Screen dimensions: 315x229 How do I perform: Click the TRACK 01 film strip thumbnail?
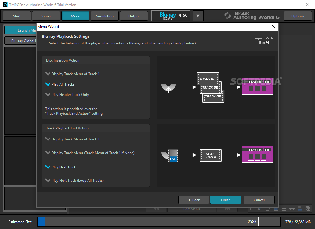click(x=208, y=79)
